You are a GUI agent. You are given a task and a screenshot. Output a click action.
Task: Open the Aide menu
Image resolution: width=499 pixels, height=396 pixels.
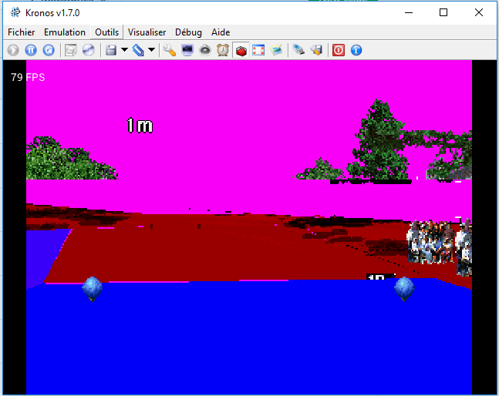point(221,32)
